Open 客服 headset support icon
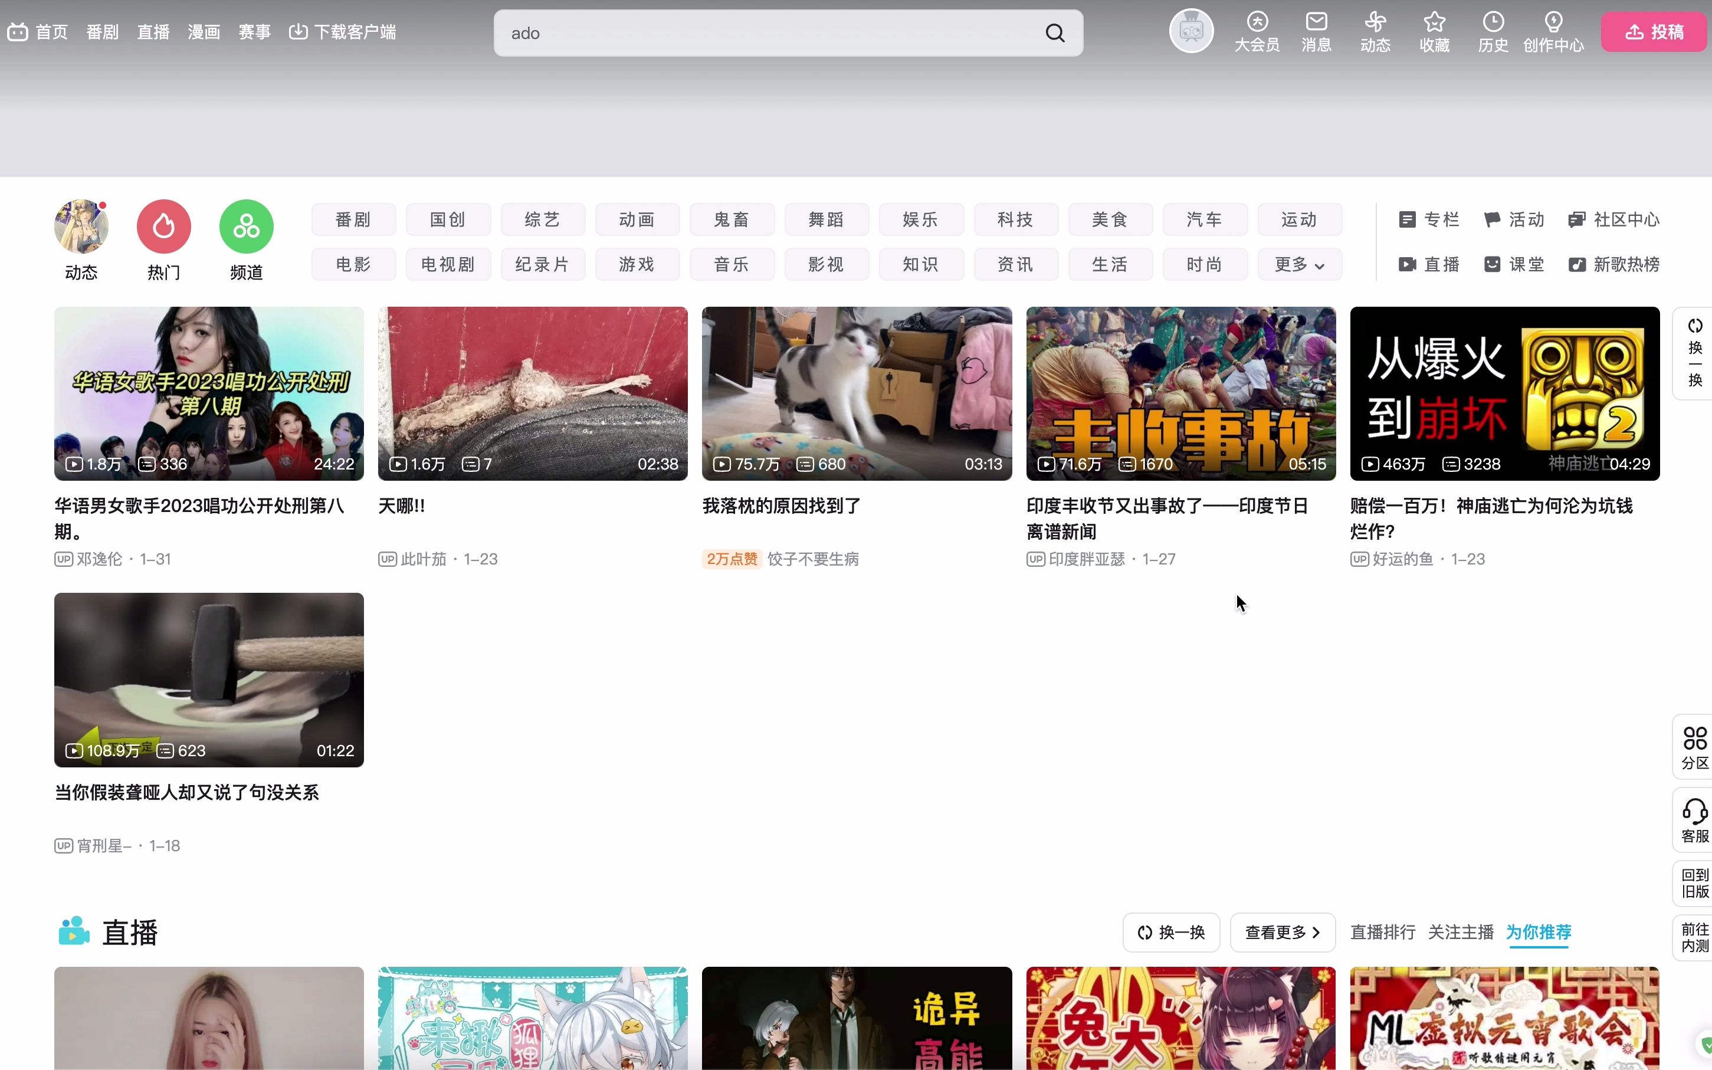 click(1694, 821)
